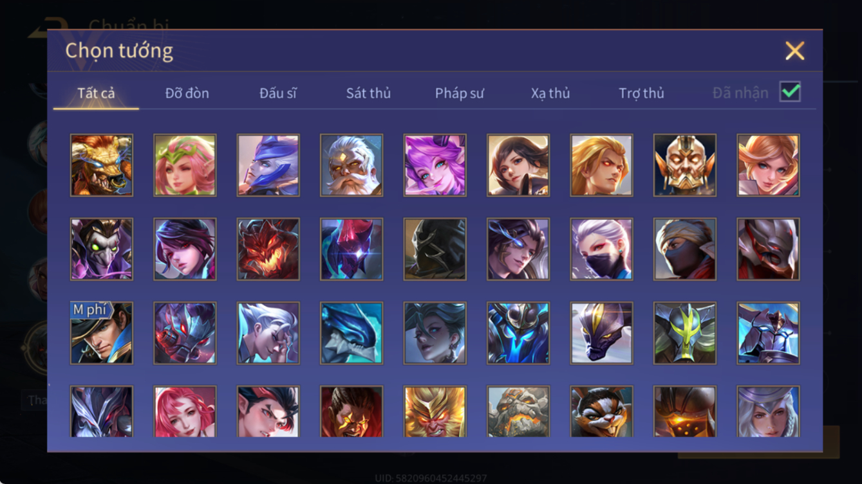The height and width of the screenshot is (484, 862).
Task: Choose the golden masked armored hero
Action: point(685,165)
